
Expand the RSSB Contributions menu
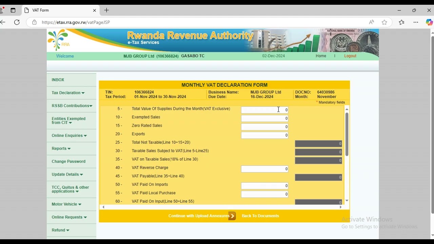(x=72, y=106)
